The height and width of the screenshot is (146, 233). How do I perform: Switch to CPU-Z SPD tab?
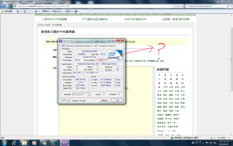(x=96, y=46)
